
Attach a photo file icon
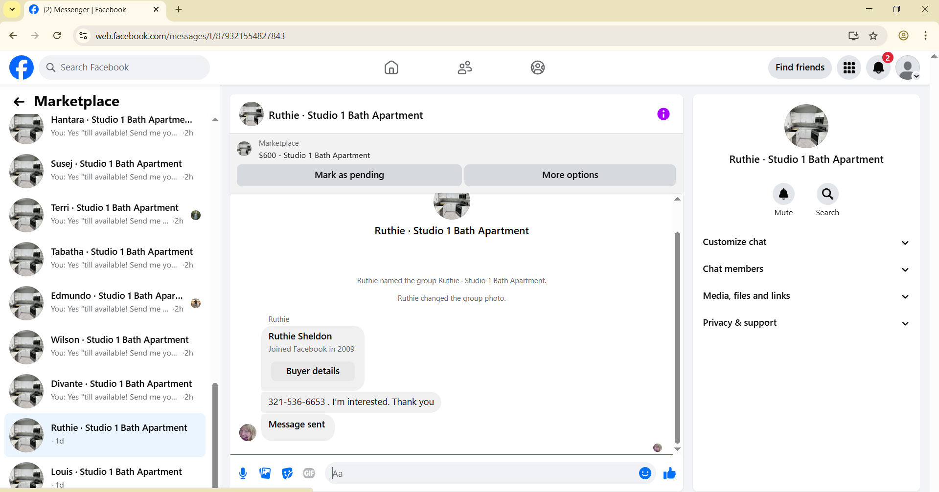265,473
